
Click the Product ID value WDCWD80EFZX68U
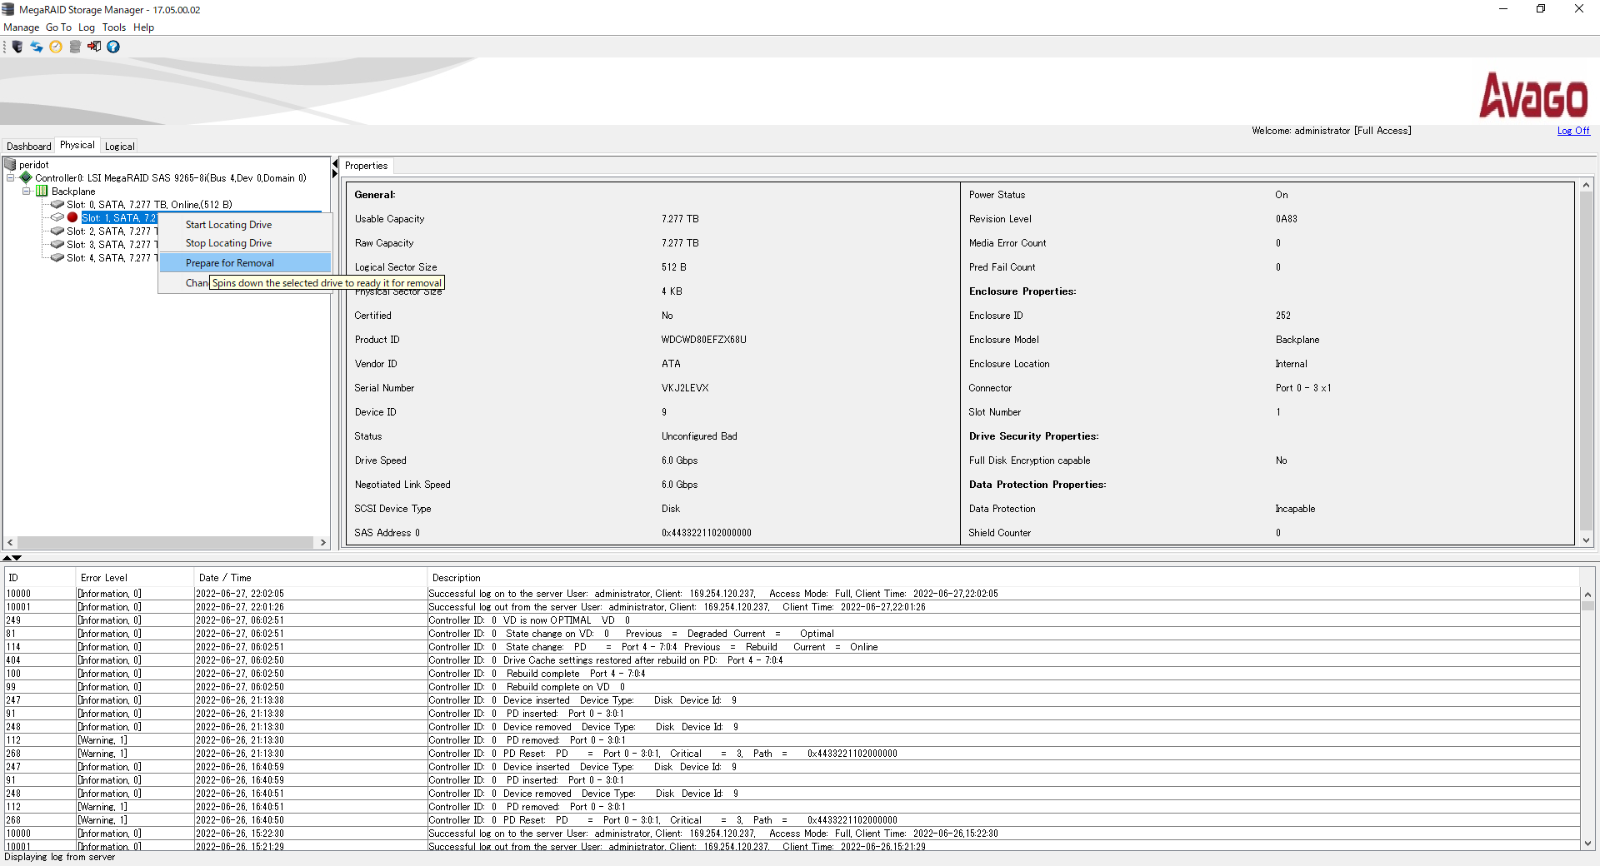coord(704,340)
